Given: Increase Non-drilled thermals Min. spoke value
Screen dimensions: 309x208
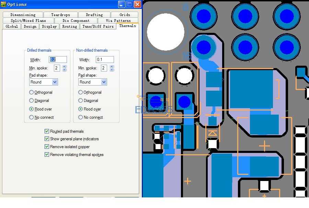Looking at the screenshot, I should pyautogui.click(x=112, y=67).
